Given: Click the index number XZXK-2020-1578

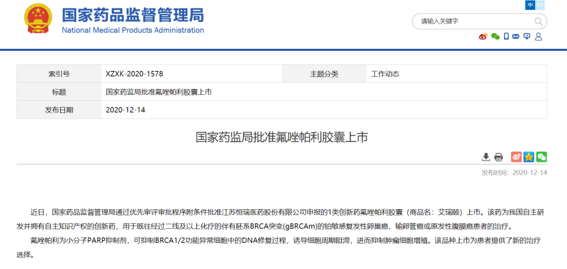Looking at the screenshot, I should [x=134, y=74].
